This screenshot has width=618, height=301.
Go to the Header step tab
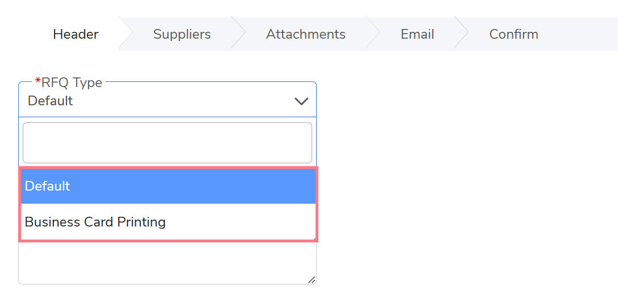click(x=76, y=34)
